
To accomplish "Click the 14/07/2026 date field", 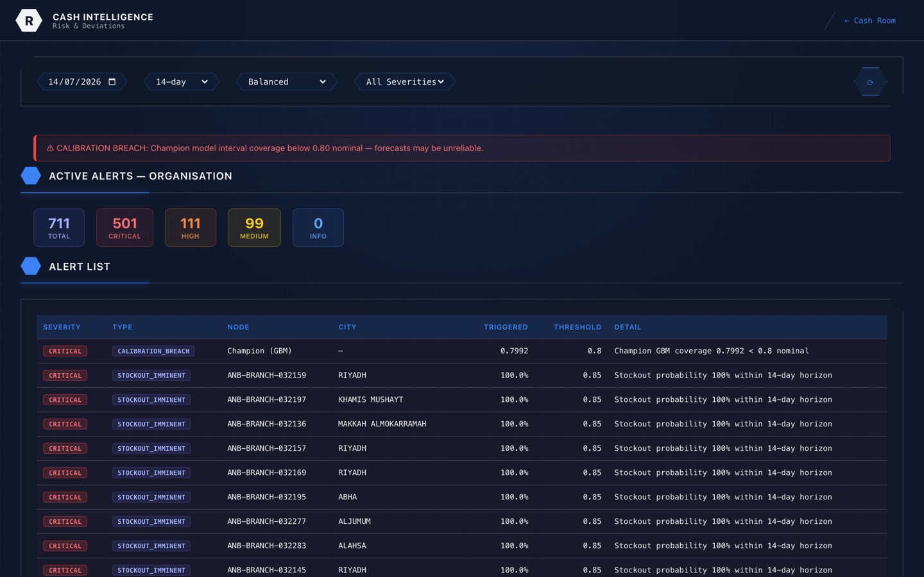I will (x=81, y=81).
